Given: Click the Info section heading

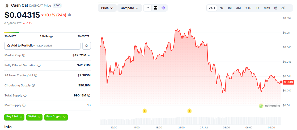Looking at the screenshot, I should point(8,127).
